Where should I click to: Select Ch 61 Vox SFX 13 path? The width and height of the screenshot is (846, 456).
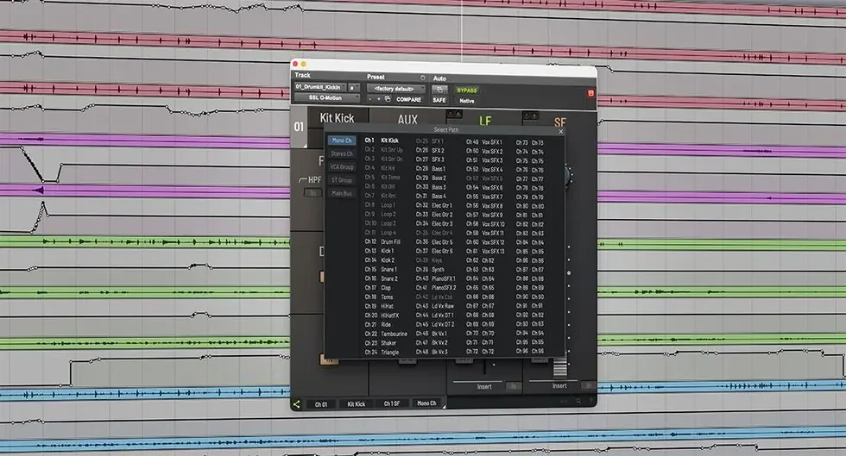[x=485, y=251]
